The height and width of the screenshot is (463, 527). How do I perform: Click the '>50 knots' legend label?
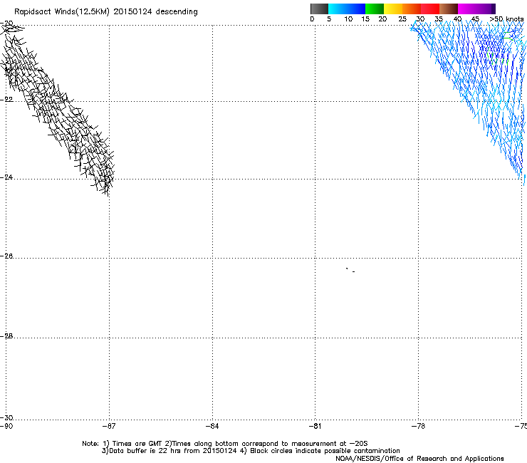point(506,19)
